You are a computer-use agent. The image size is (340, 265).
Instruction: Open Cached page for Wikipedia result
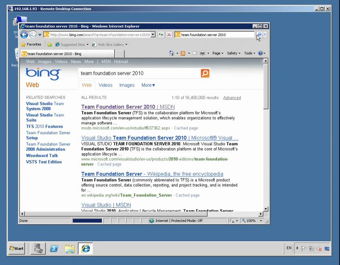[x=188, y=195]
